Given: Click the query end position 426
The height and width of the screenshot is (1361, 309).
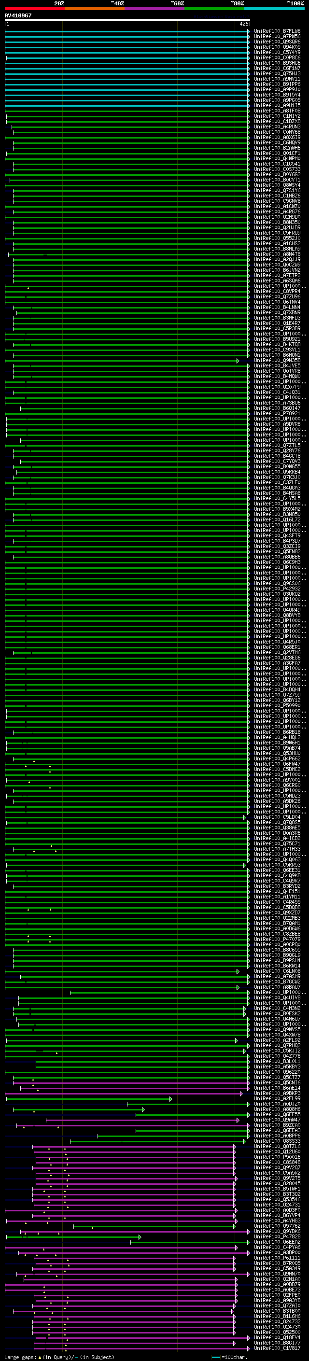Looking at the screenshot, I should click(x=243, y=24).
